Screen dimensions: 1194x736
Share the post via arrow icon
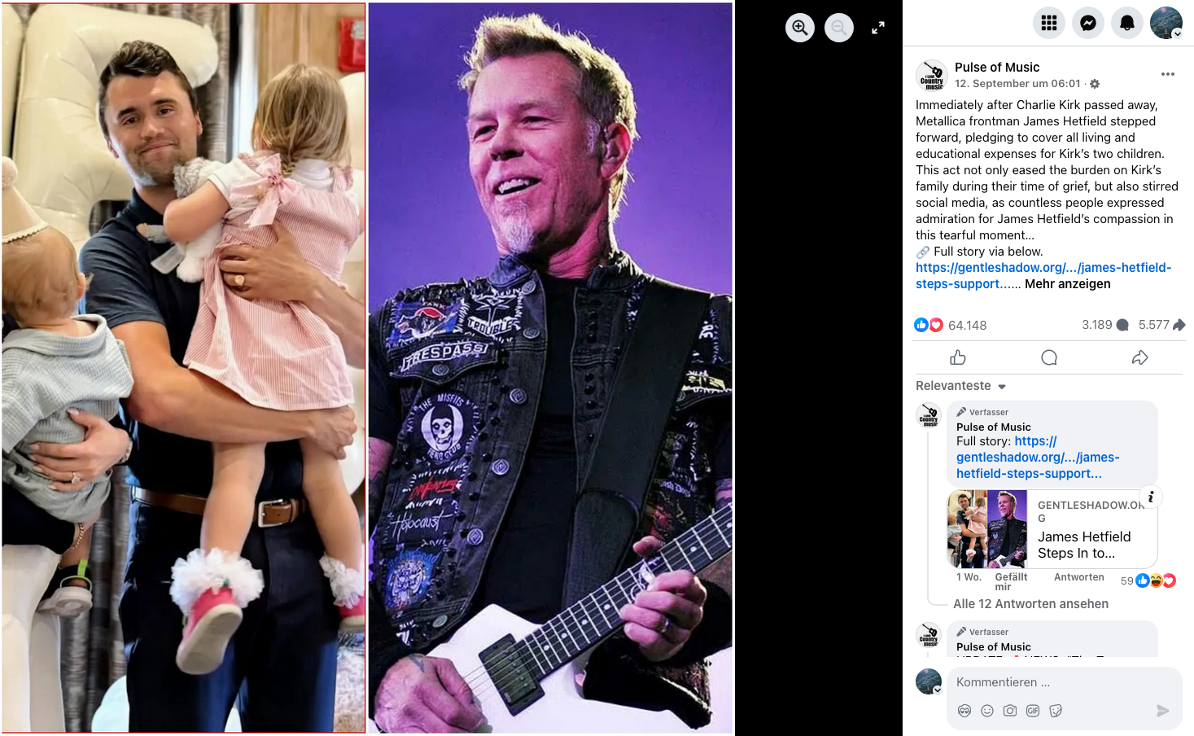[x=1140, y=357]
